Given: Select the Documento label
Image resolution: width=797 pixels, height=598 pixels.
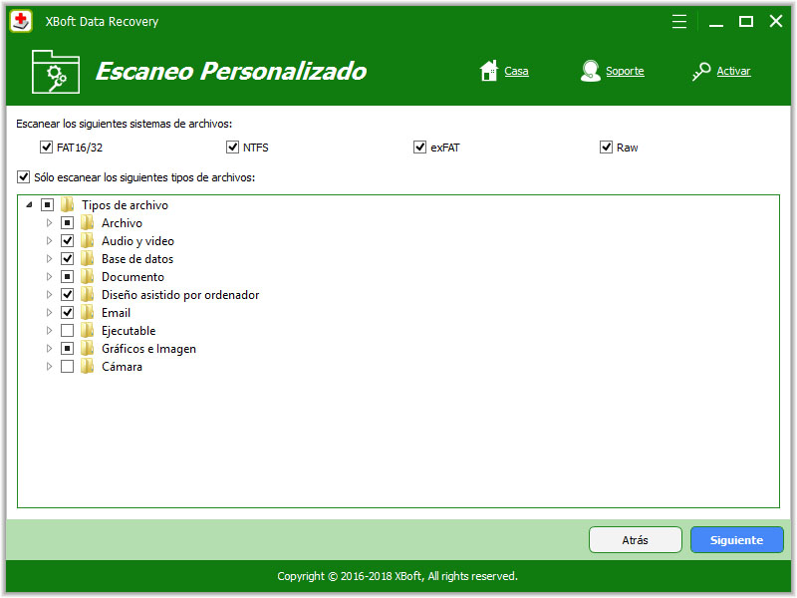Looking at the screenshot, I should pos(133,277).
